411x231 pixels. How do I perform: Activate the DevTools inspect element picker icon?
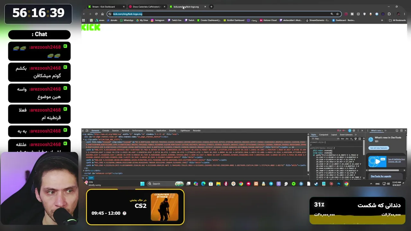(83, 131)
